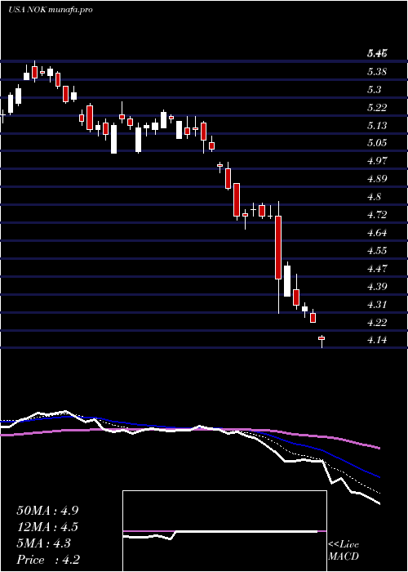
Task: Select the tallest red candlestick near 4.6
Action: click(278, 248)
